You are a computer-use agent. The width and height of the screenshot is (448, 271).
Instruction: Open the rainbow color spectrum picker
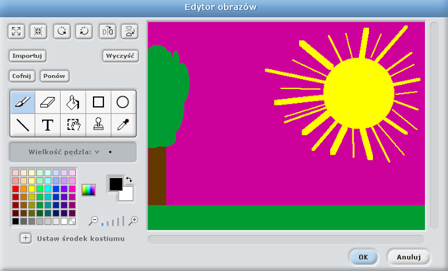[x=88, y=190]
